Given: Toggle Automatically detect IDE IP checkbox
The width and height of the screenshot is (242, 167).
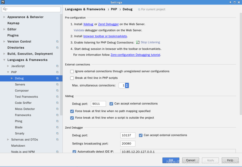Looking at the screenshot, I should (74, 151).
